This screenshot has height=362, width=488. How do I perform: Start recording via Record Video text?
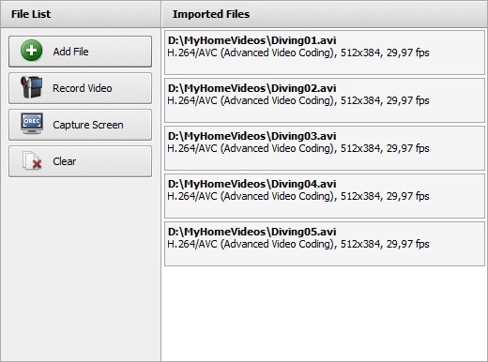83,88
